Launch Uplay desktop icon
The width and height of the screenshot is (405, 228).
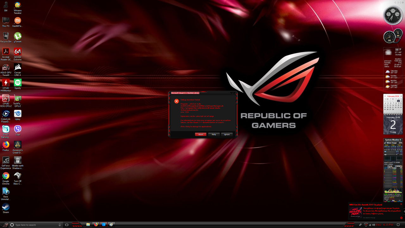[x=18, y=115]
